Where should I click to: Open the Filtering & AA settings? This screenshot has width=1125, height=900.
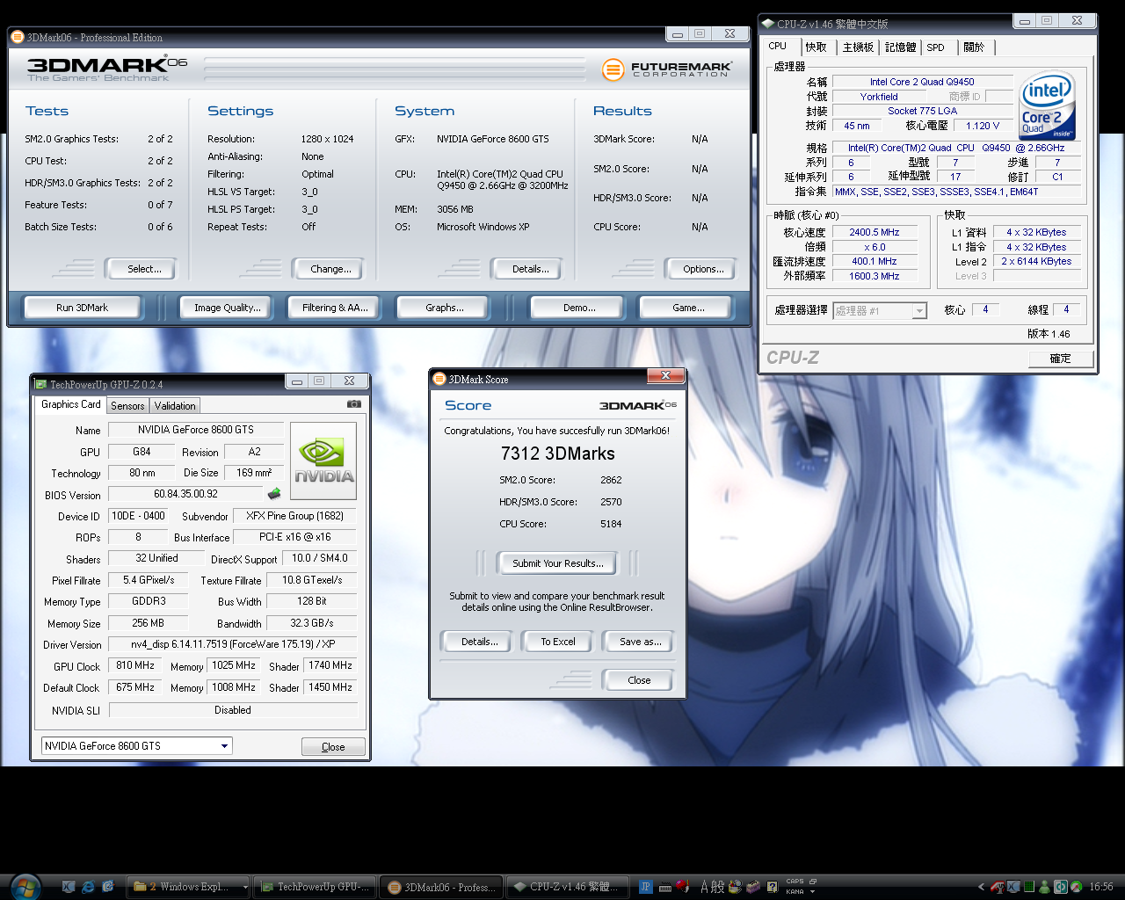pos(335,308)
